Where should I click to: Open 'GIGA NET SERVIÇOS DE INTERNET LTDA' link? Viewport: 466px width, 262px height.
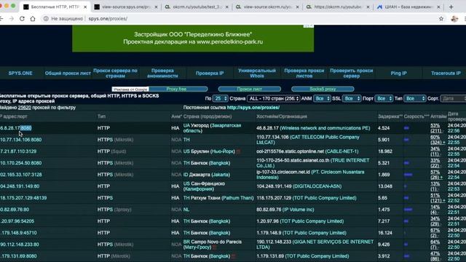tap(315, 245)
